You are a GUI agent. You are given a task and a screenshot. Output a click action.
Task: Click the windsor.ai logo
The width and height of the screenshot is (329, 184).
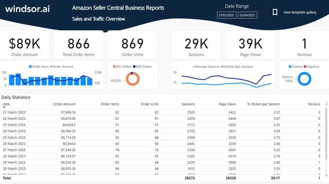coord(27,9)
